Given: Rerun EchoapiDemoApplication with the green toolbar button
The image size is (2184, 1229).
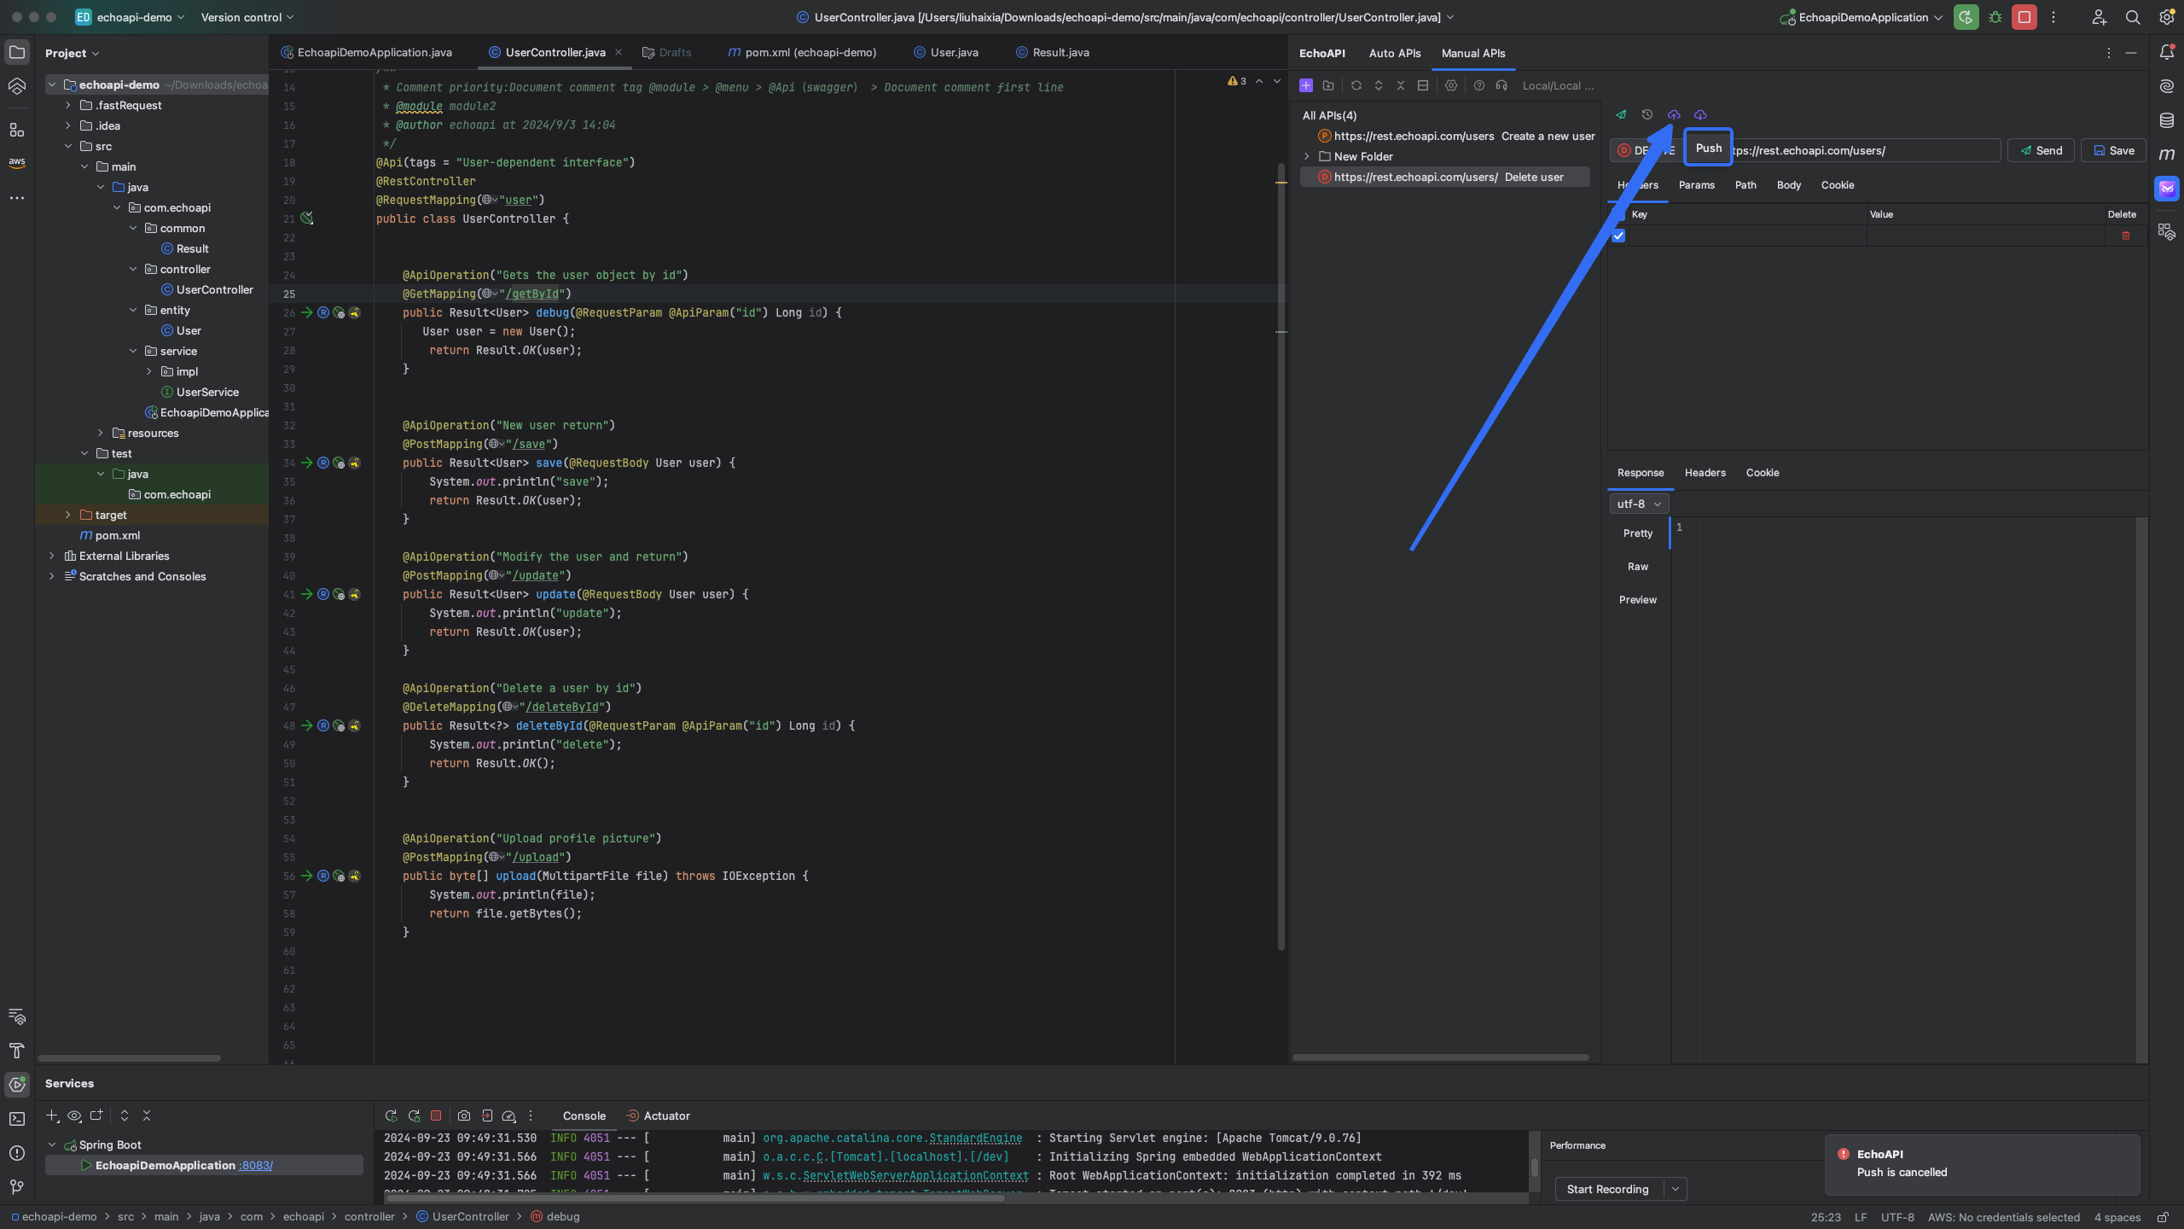Looking at the screenshot, I should click(x=1966, y=17).
